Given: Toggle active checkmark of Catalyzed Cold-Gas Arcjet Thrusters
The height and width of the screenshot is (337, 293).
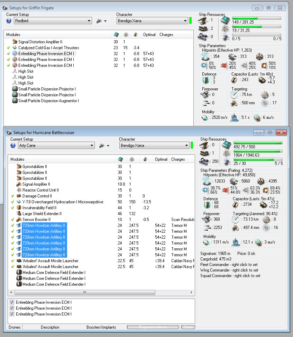Looking at the screenshot, I should [8, 48].
